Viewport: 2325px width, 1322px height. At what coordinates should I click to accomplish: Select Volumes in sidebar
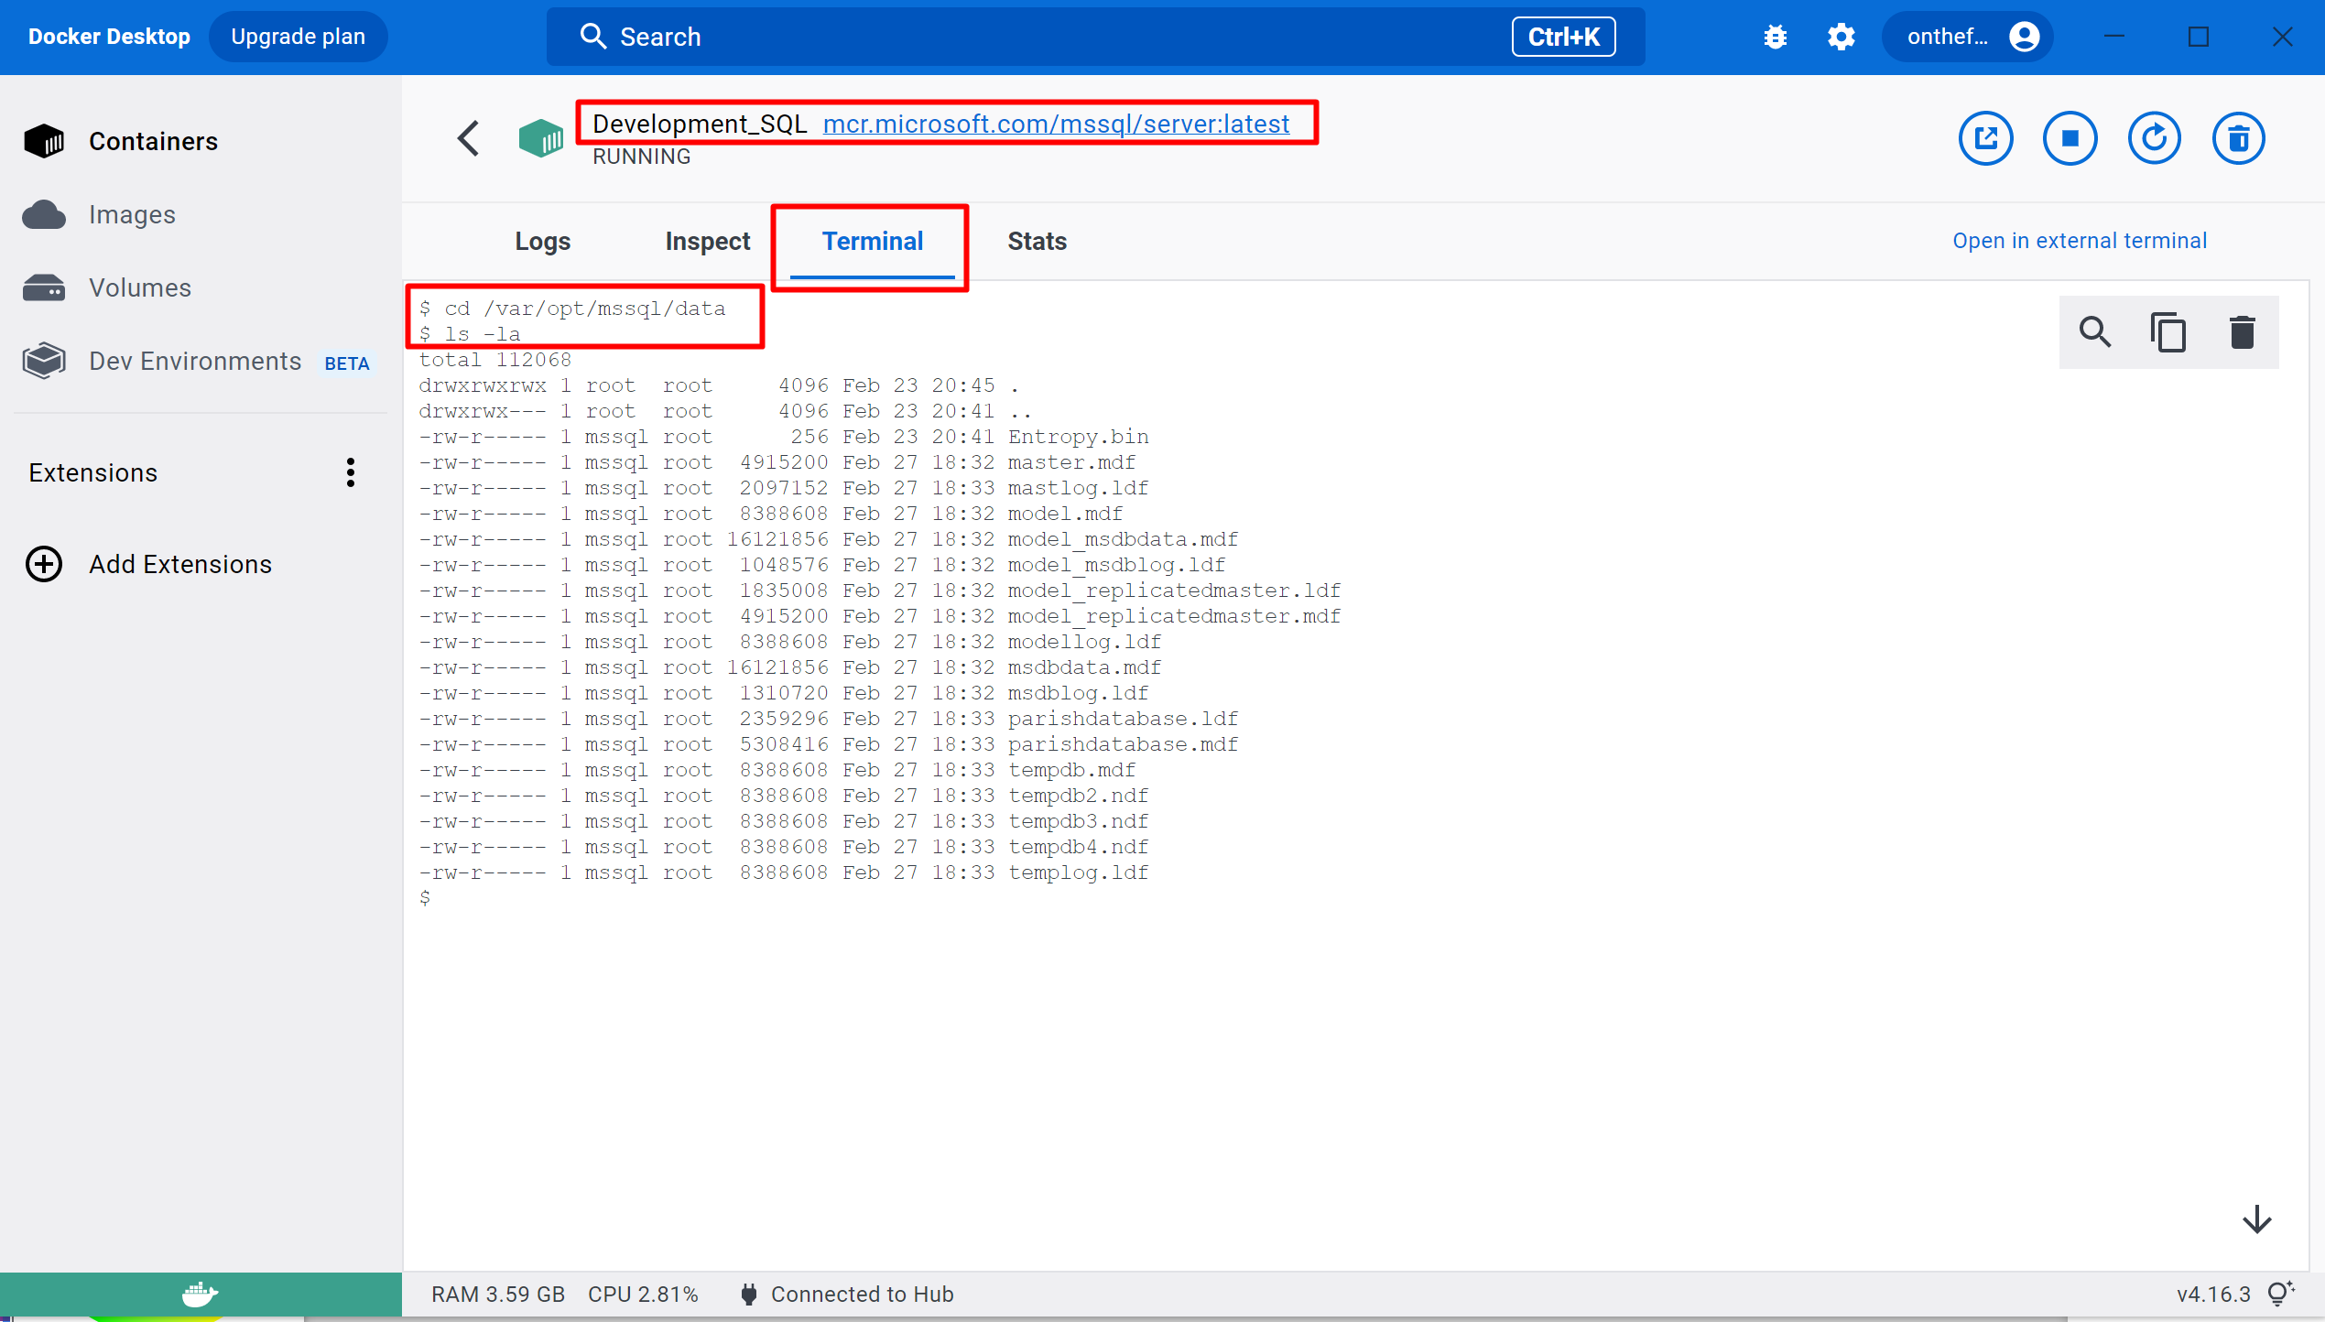(x=140, y=287)
